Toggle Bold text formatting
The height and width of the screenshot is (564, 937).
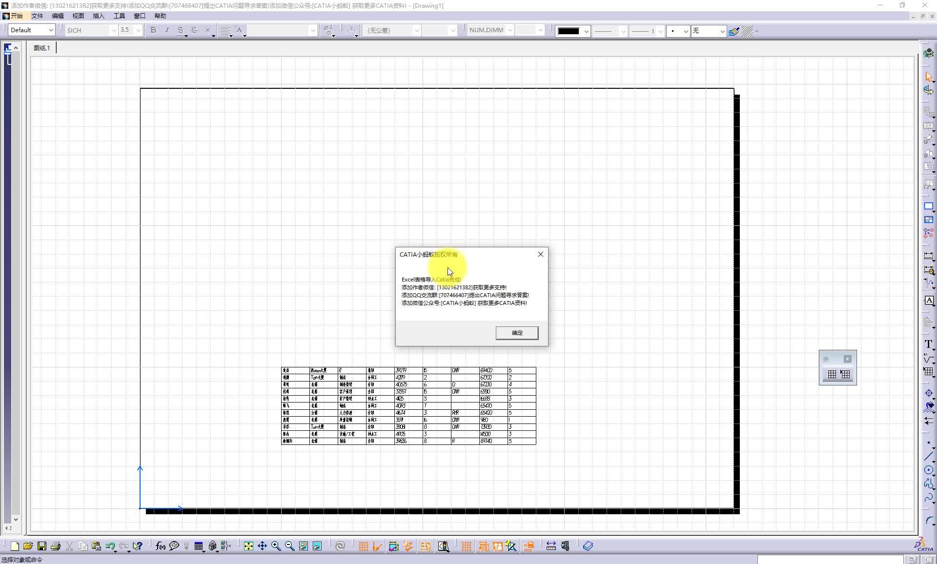pyautogui.click(x=153, y=30)
